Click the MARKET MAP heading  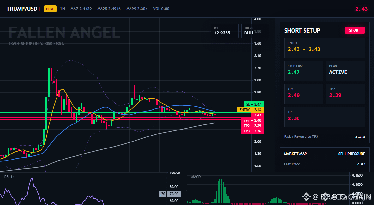pyautogui.click(x=295, y=154)
